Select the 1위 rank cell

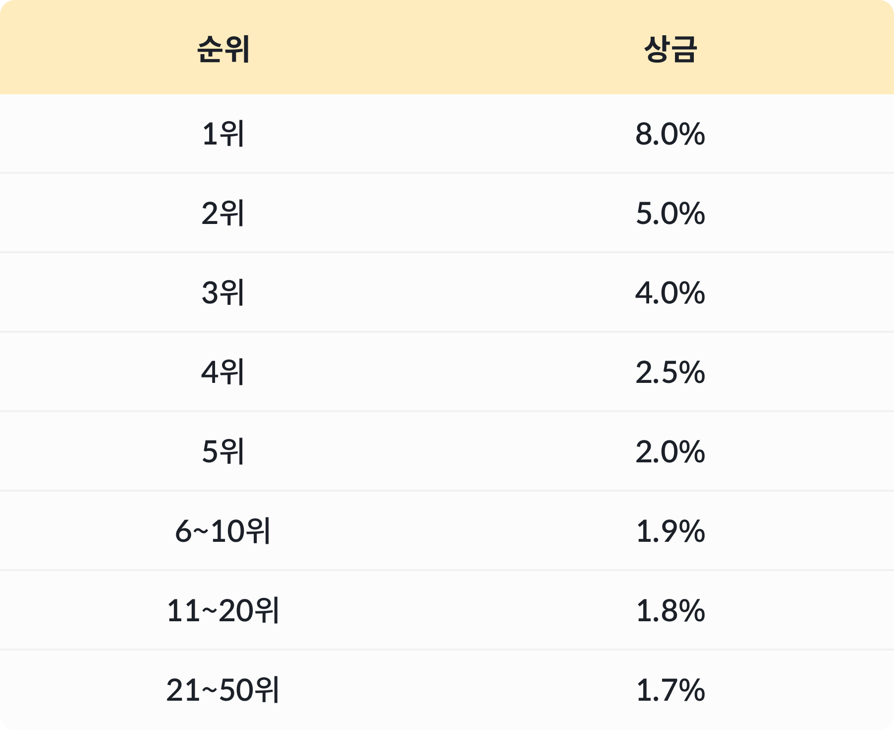pos(223,134)
